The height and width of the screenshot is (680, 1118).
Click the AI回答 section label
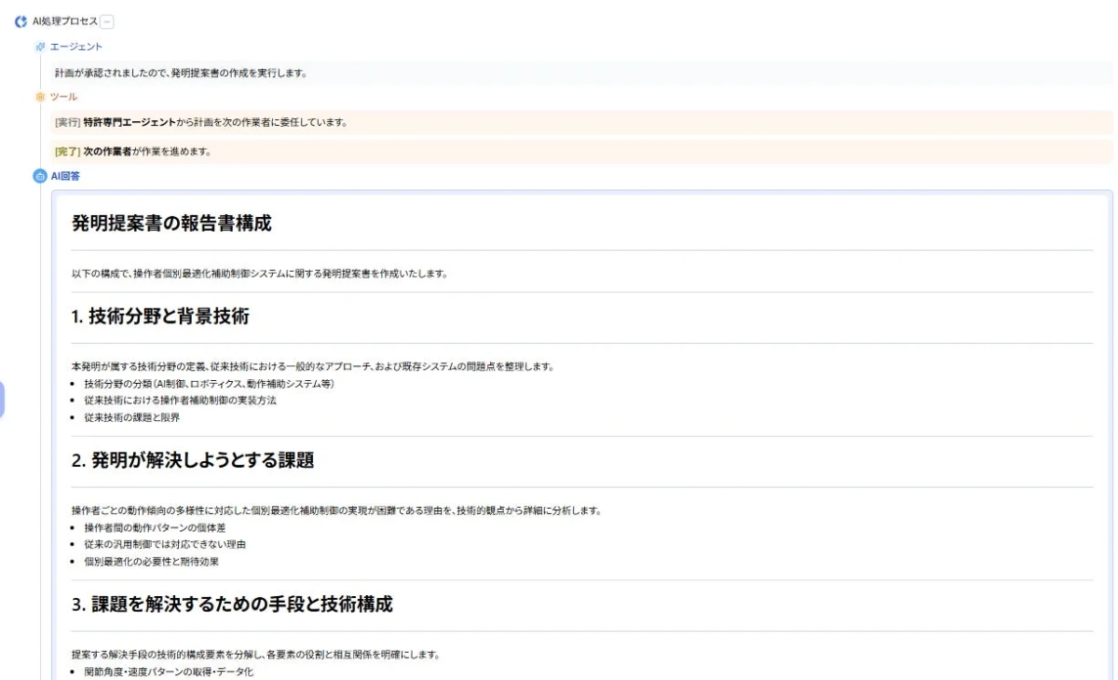[x=67, y=175]
